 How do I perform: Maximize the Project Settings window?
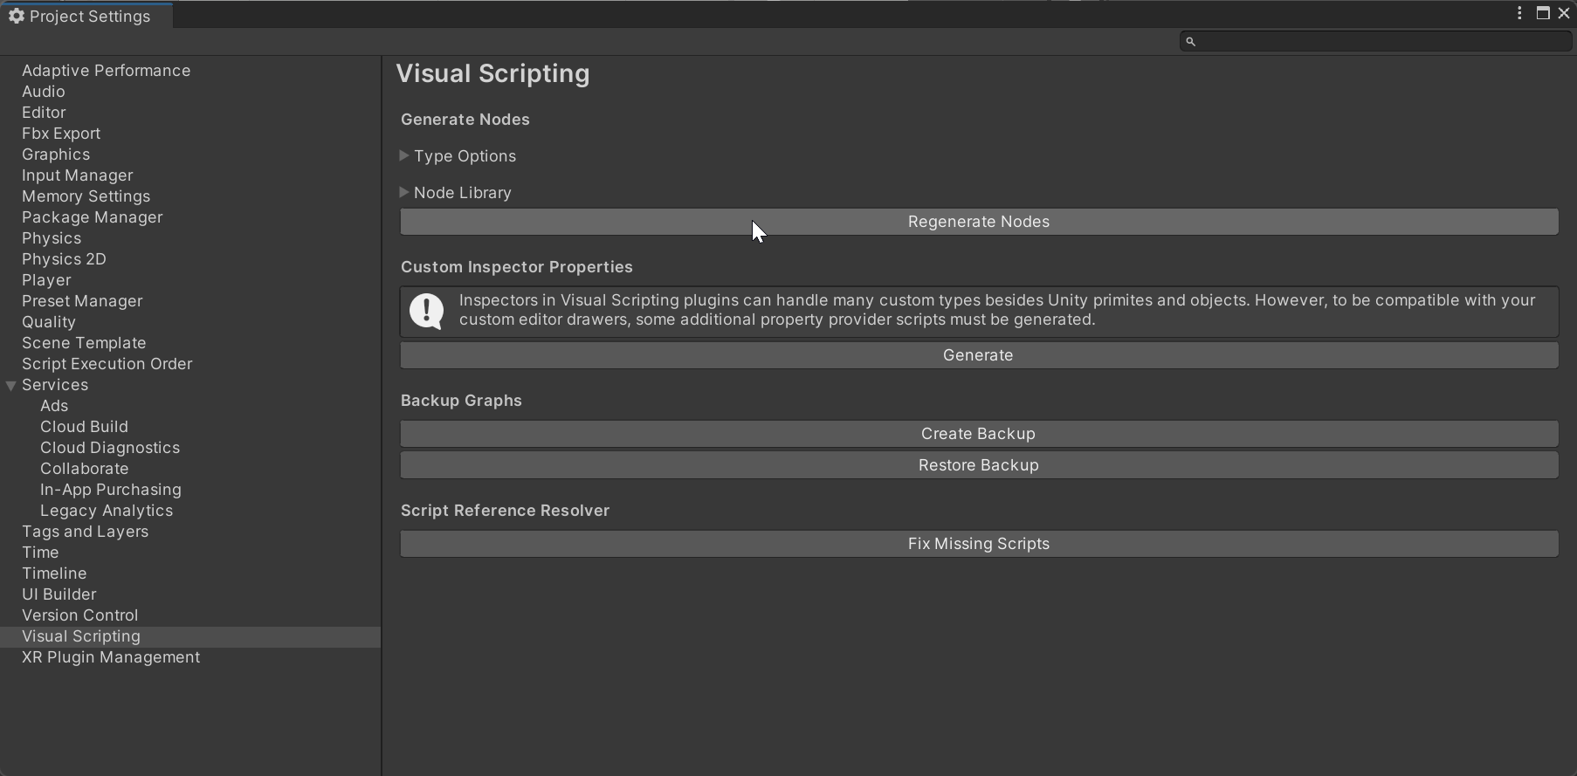pos(1543,13)
